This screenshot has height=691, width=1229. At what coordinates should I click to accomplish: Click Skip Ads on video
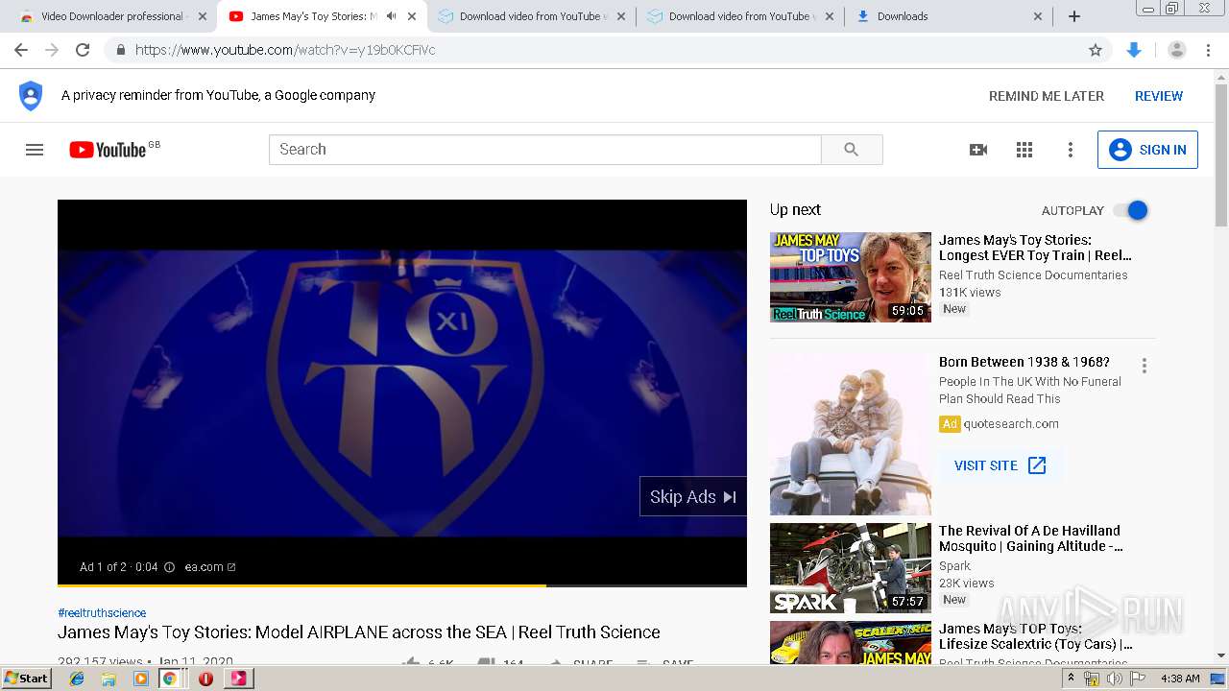pyautogui.click(x=692, y=496)
